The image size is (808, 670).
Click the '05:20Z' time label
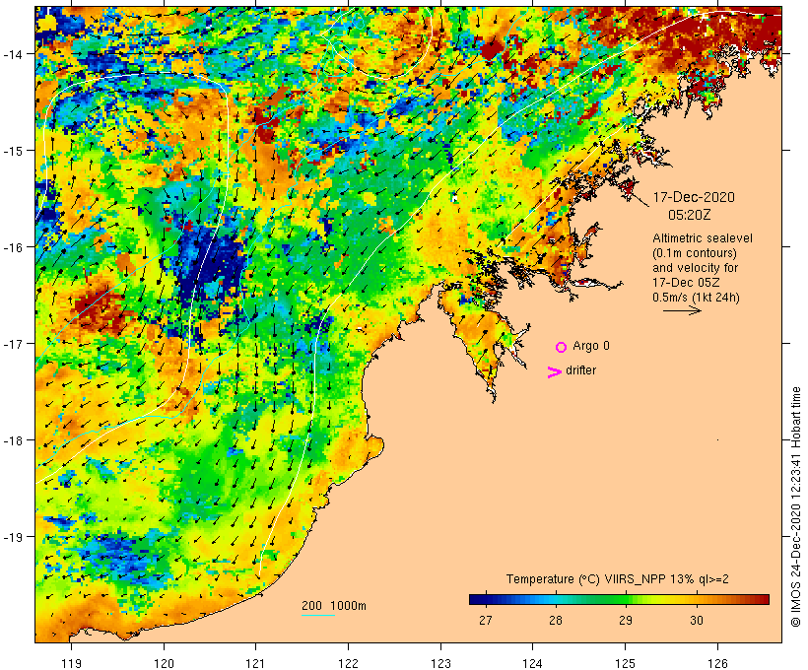(x=690, y=215)
